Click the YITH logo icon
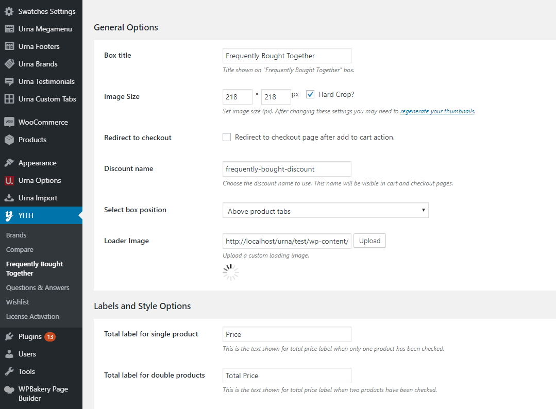 click(x=9, y=215)
